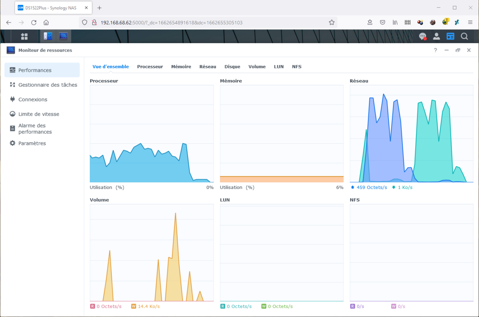Click the Processeur 0% utilisation value
This screenshot has height=317, width=479.
(x=210, y=187)
